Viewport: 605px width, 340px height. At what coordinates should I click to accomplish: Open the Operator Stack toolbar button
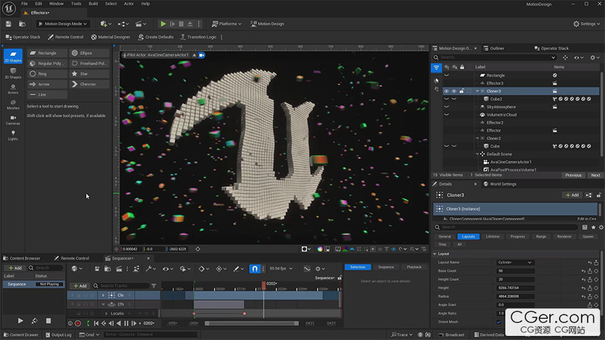[23, 37]
